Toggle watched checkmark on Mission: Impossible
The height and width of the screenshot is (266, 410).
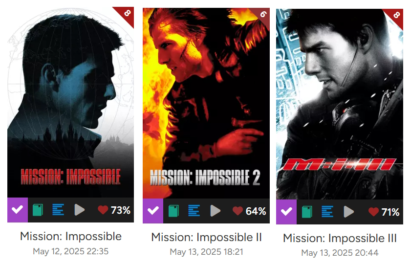coord(18,210)
